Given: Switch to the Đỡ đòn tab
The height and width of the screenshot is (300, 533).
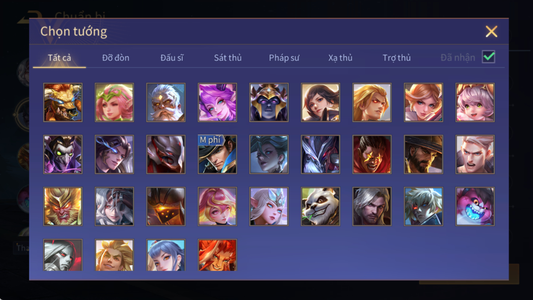Looking at the screenshot, I should 116,58.
